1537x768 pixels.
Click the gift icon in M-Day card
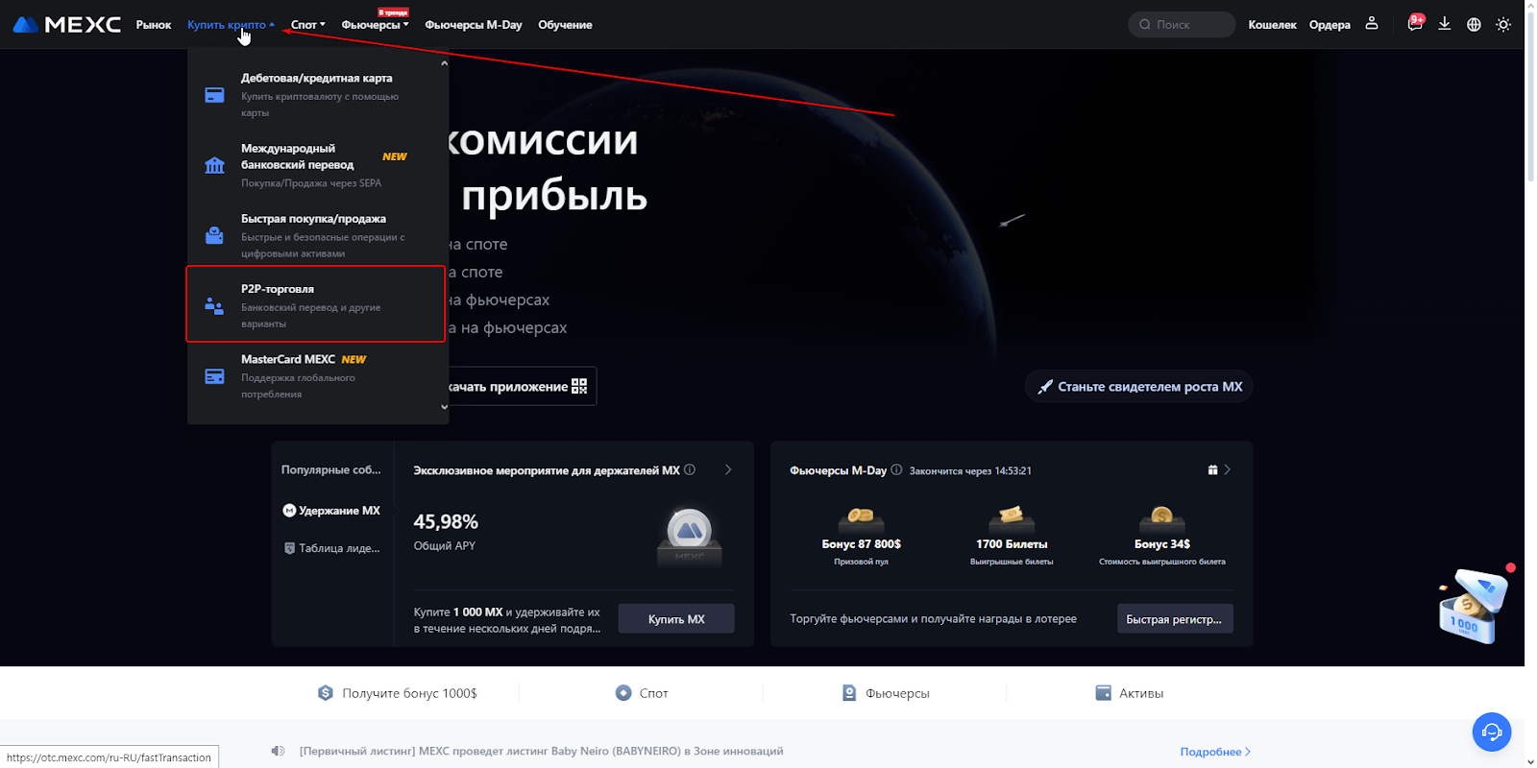point(1212,469)
